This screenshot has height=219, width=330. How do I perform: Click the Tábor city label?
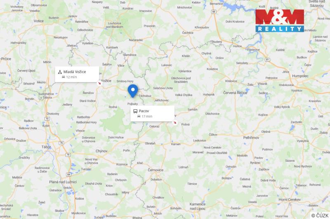click(46, 147)
